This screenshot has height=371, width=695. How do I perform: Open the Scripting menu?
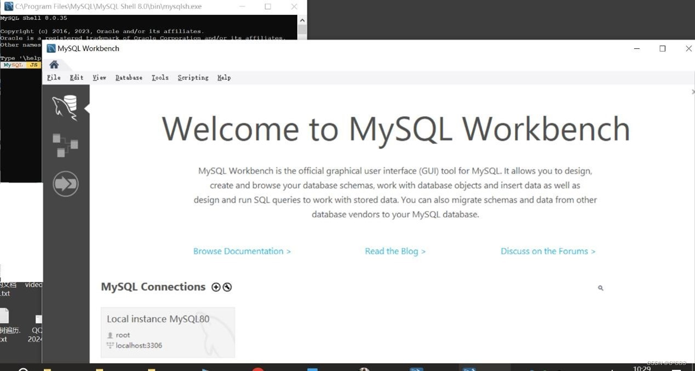(x=193, y=77)
